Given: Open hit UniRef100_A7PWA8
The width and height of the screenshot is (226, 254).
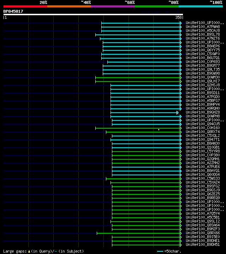Looking at the screenshot, I should tap(203, 27).
